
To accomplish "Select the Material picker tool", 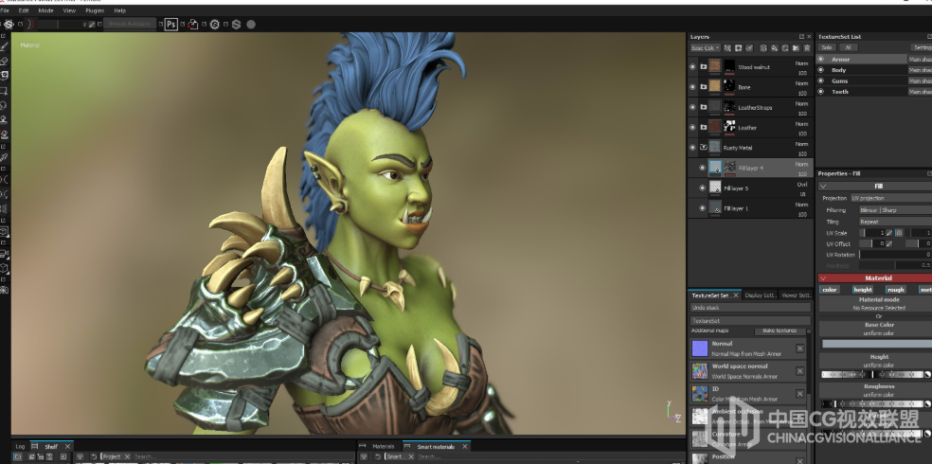I will pyautogui.click(x=4, y=157).
